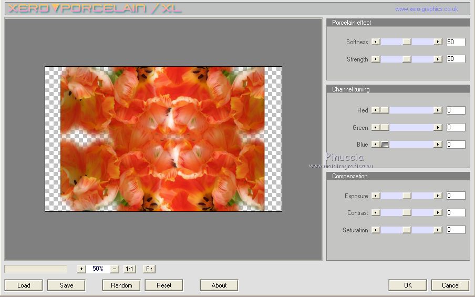Viewport: 475px width, 297px height.
Task: Click the Green channel slider thumb
Action: (x=385, y=128)
